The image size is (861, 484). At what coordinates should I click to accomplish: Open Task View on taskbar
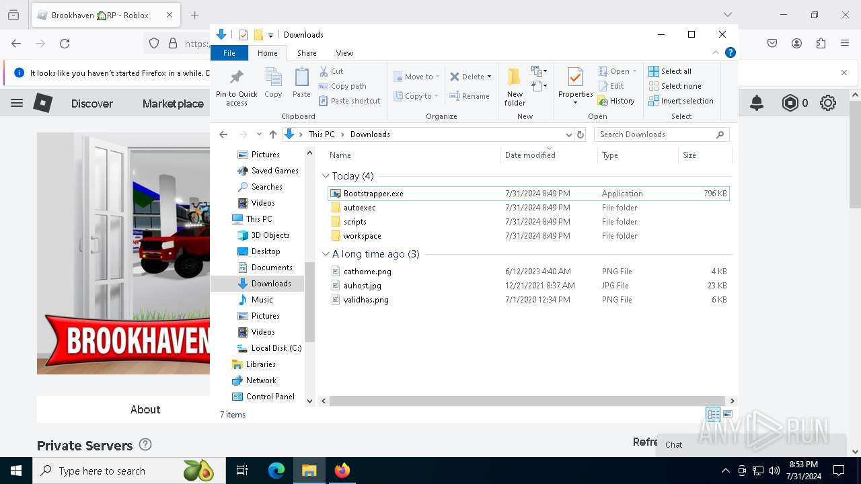pyautogui.click(x=242, y=471)
